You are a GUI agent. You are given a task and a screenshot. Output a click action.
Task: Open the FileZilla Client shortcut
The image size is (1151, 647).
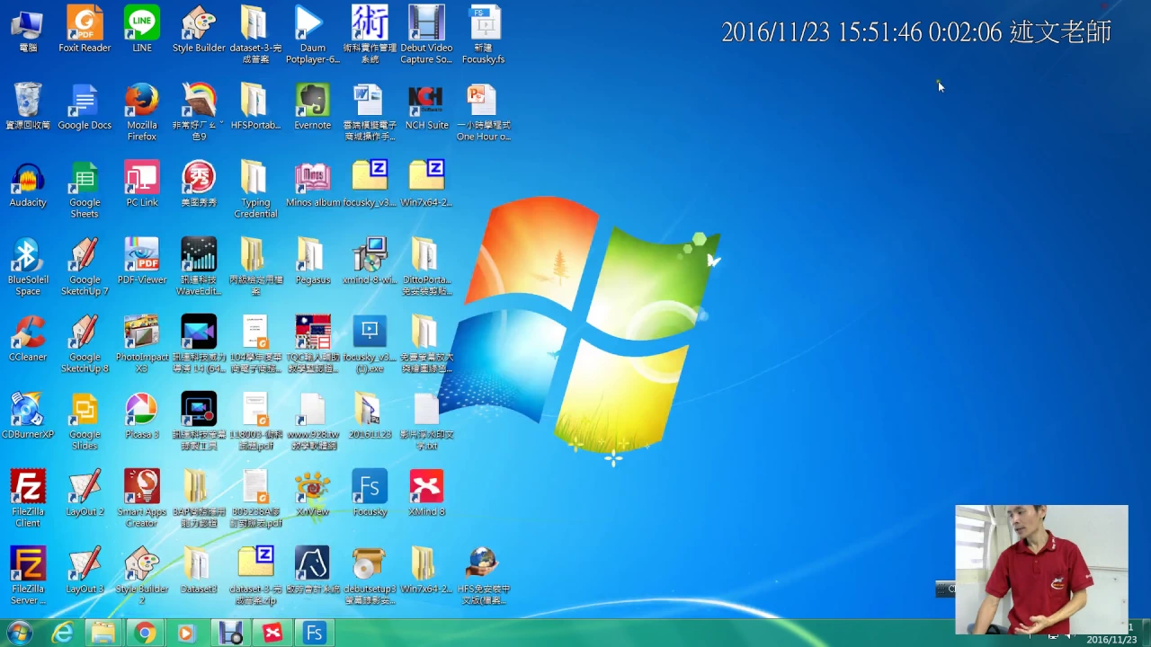point(28,498)
